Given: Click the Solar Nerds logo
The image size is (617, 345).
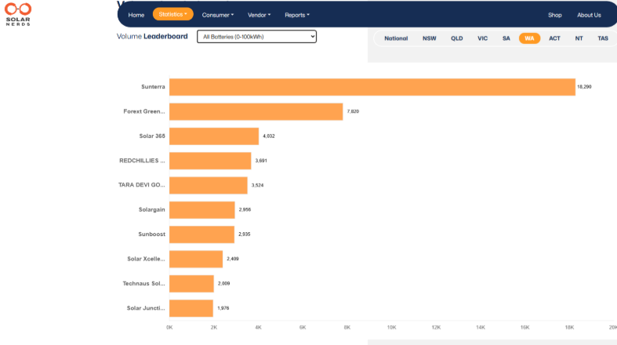Looking at the screenshot, I should pyautogui.click(x=18, y=13).
